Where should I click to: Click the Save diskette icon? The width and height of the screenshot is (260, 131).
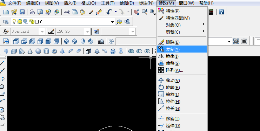pos(22,12)
